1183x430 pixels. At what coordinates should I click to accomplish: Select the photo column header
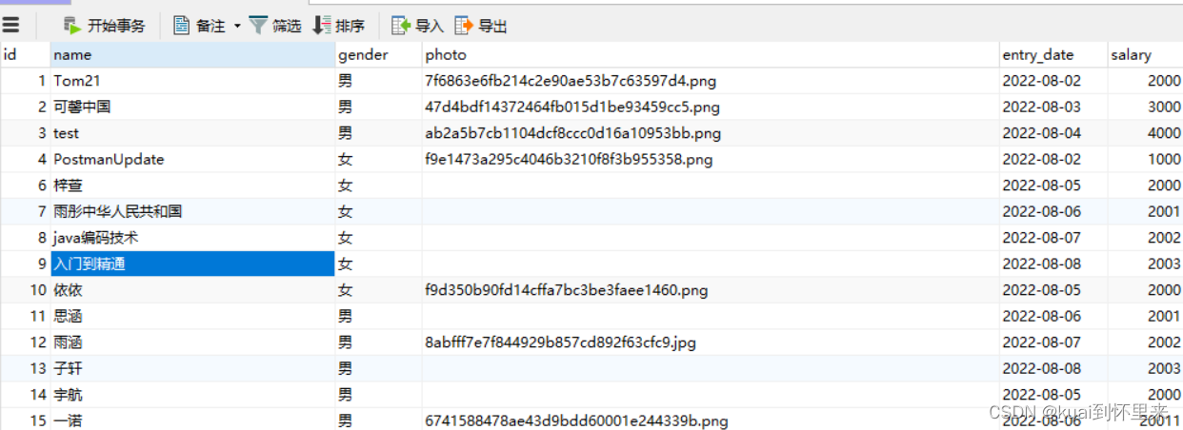coord(712,54)
